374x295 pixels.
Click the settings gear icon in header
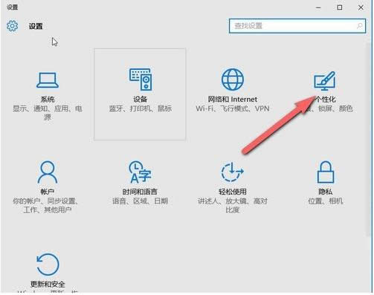tap(13, 26)
